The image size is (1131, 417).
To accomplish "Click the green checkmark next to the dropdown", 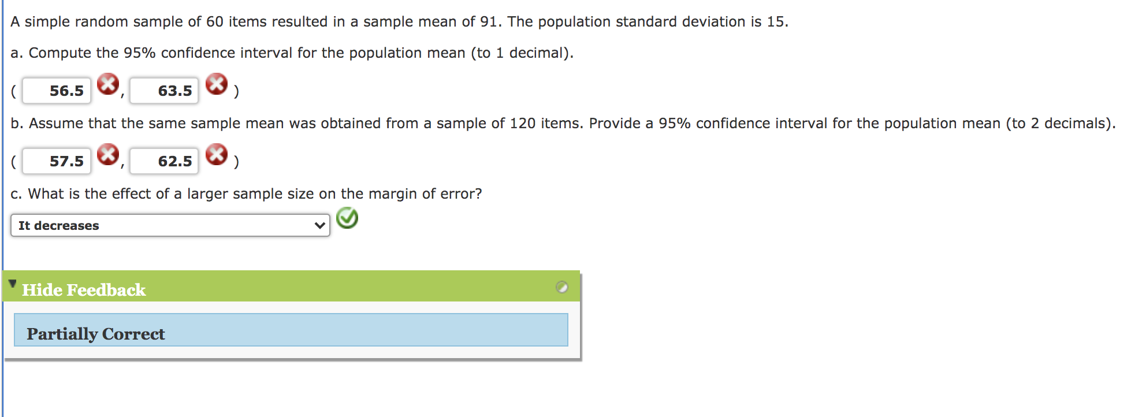I will coord(347,218).
